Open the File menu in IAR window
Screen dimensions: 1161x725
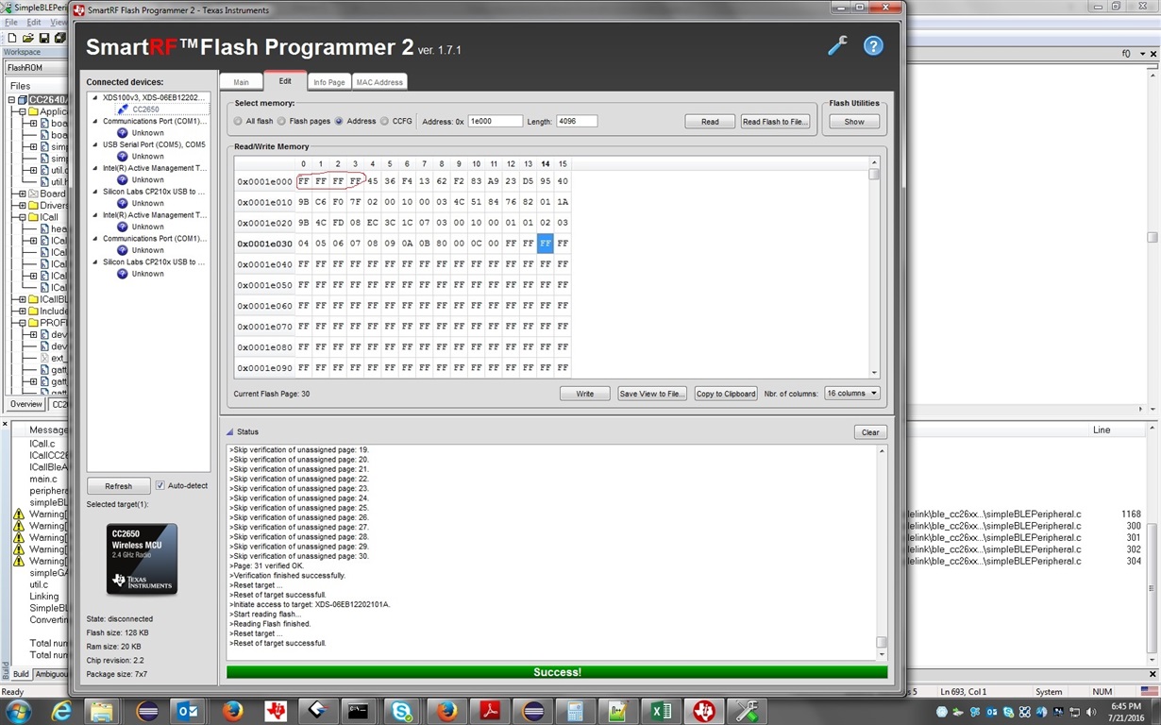tap(11, 22)
